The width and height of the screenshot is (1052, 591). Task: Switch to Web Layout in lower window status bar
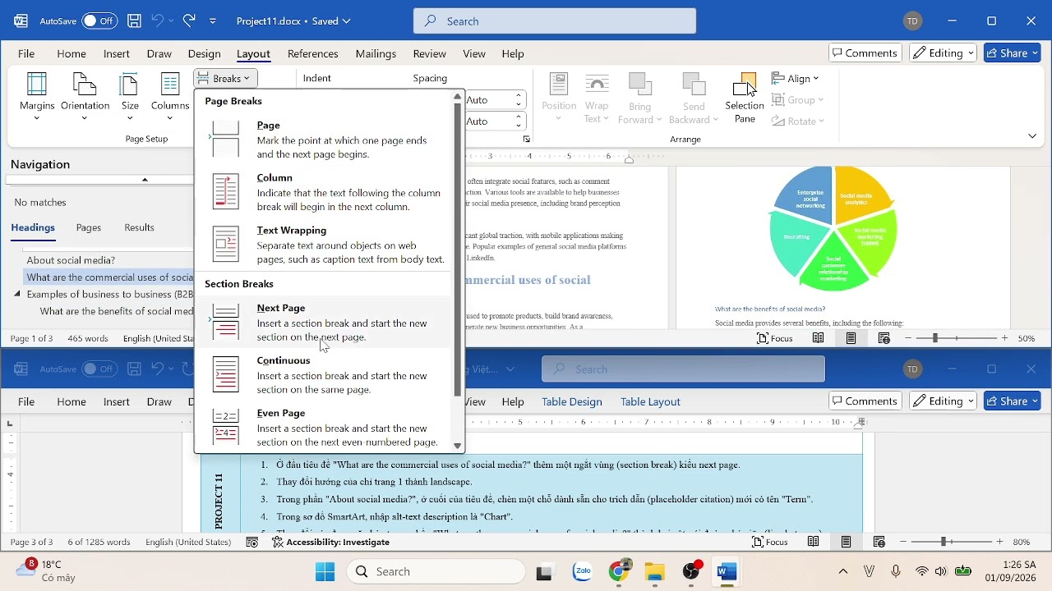[x=879, y=542]
